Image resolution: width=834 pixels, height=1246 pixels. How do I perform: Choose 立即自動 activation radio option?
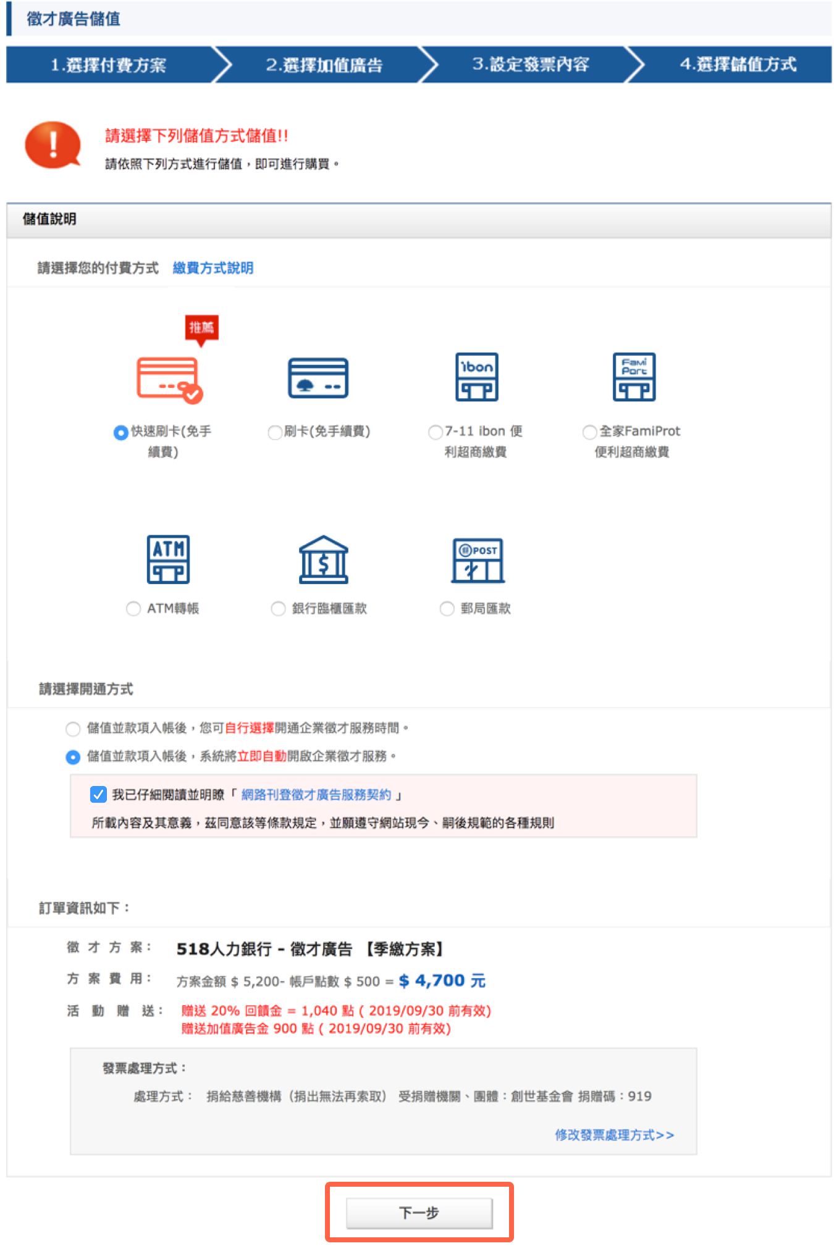pos(73,756)
